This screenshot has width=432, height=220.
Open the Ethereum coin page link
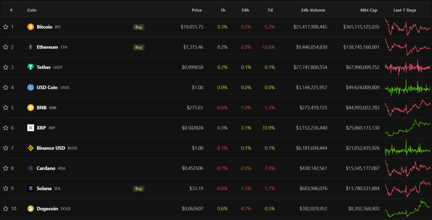pyautogui.click(x=47, y=47)
